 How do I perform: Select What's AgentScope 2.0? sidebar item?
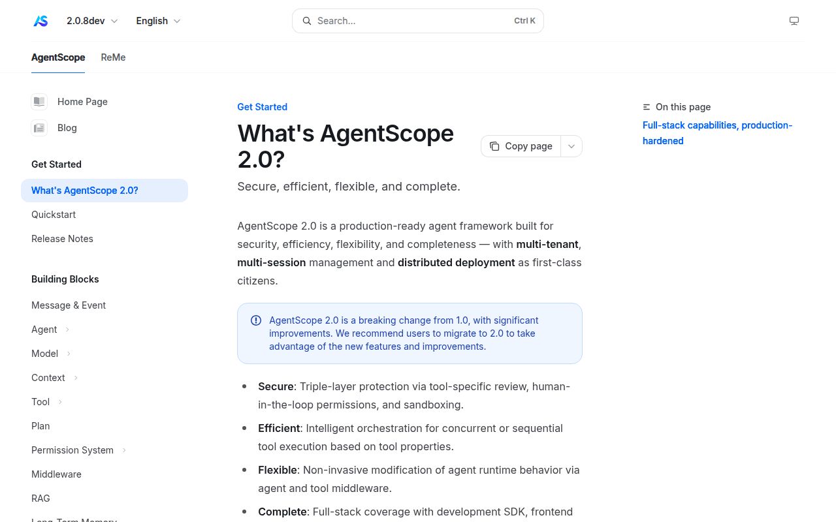click(x=104, y=191)
